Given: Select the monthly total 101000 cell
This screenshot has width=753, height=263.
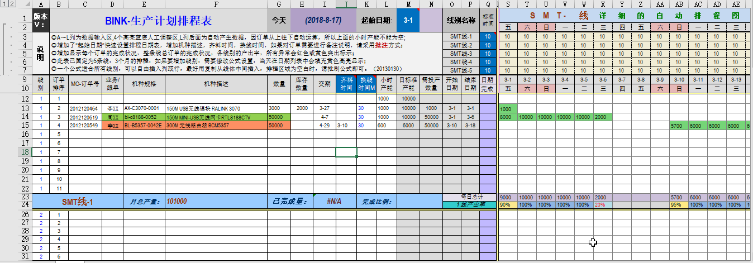Looking at the screenshot, I should 177,202.
